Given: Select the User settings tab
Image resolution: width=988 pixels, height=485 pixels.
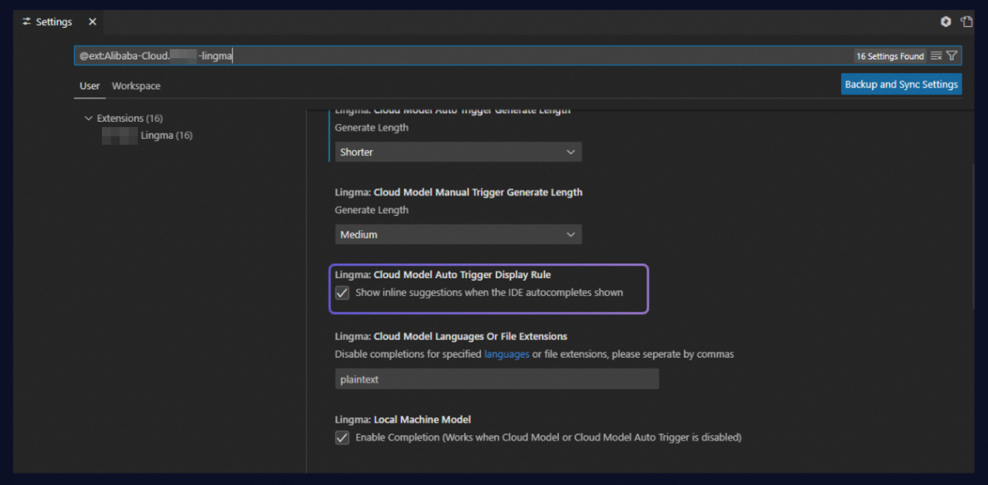Looking at the screenshot, I should [x=89, y=86].
